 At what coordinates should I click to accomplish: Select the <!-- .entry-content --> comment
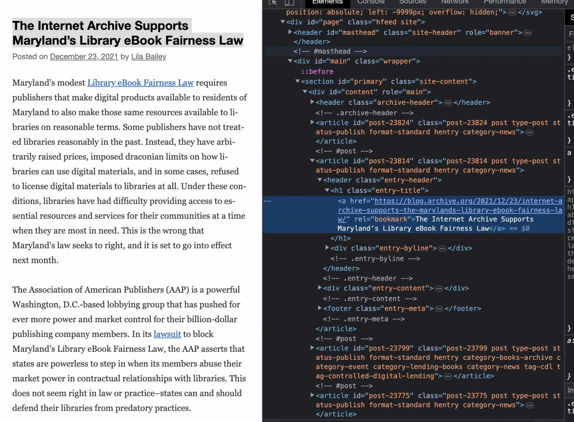click(x=370, y=299)
